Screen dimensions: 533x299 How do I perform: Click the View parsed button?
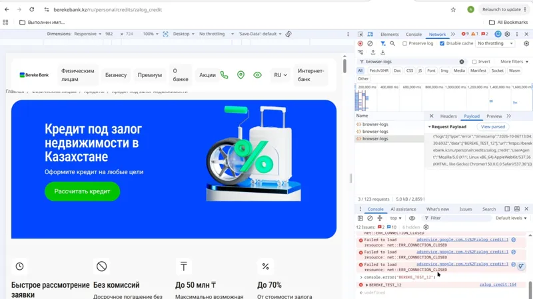click(493, 127)
